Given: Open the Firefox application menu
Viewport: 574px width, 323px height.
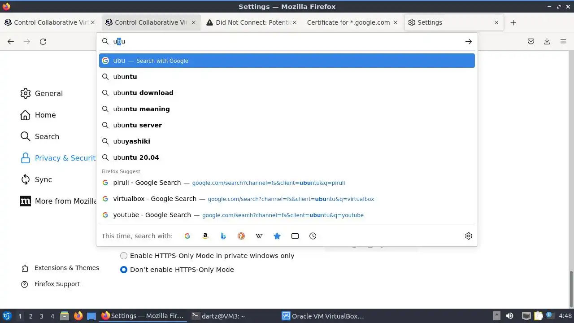Looking at the screenshot, I should (563, 41).
